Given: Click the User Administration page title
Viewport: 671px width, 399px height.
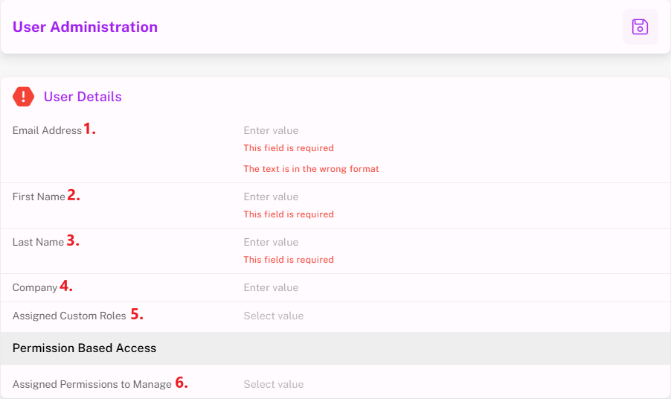Looking at the screenshot, I should coord(85,27).
